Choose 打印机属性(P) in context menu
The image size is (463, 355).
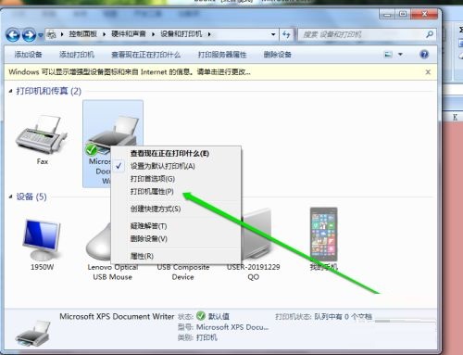coord(152,191)
